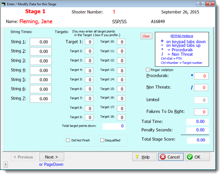The width and height of the screenshot is (223, 177).
Task: Click the app icon in the title bar
Action: [3, 4]
